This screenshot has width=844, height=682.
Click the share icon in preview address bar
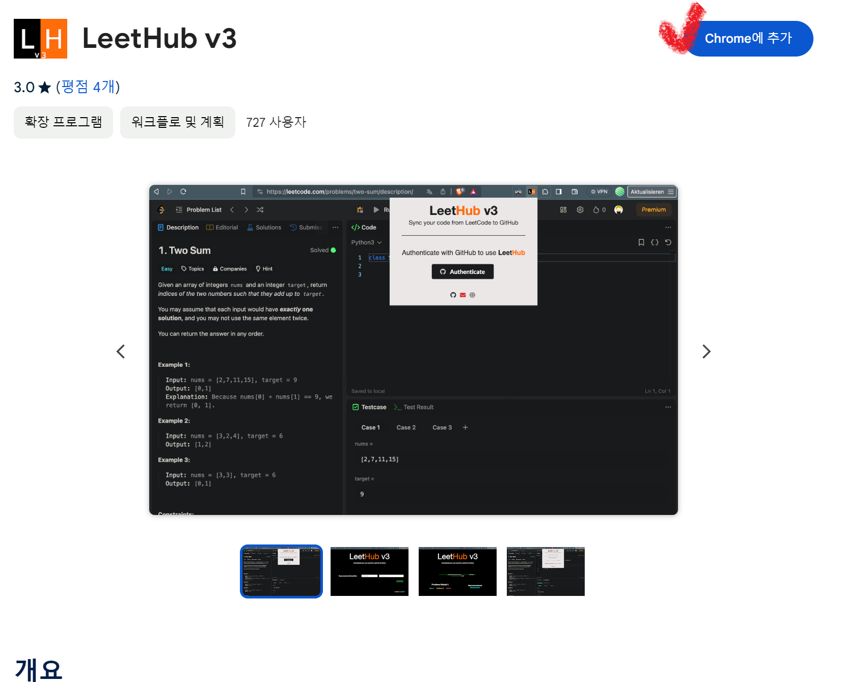tap(443, 192)
